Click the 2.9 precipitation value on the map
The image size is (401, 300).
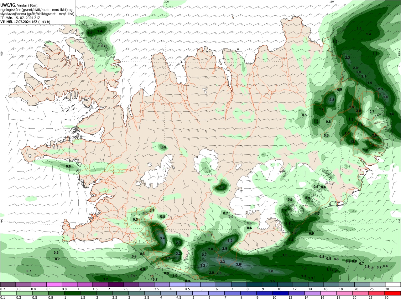click(225, 248)
